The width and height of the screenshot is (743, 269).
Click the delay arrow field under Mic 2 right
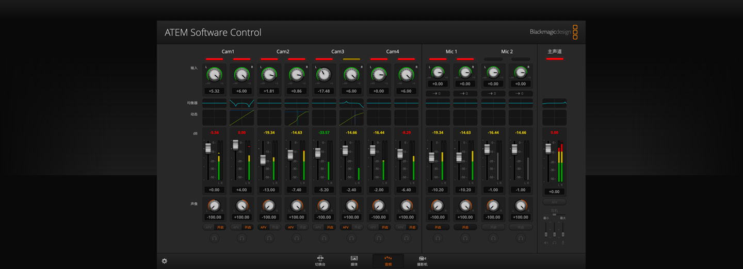(x=521, y=93)
